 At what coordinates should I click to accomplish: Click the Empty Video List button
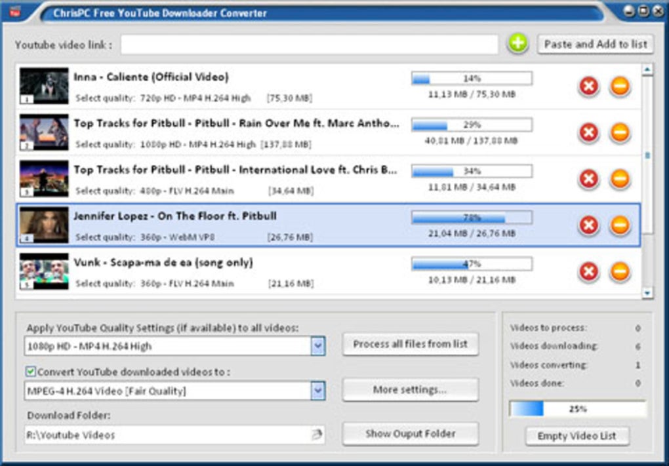tap(577, 436)
